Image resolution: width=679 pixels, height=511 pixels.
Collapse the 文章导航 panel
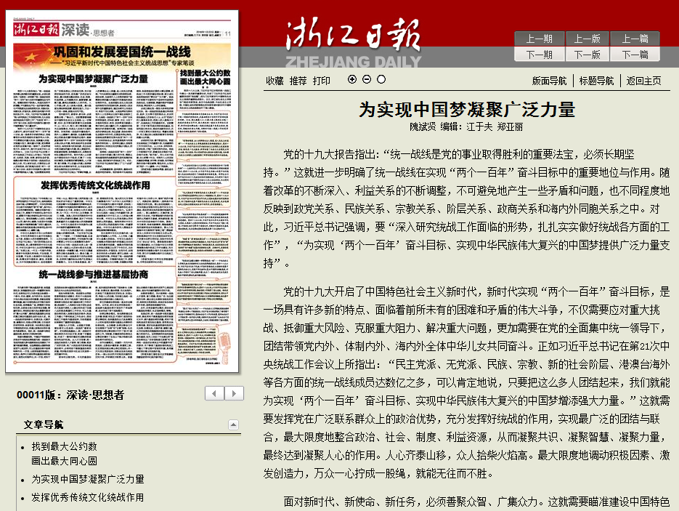(233, 425)
